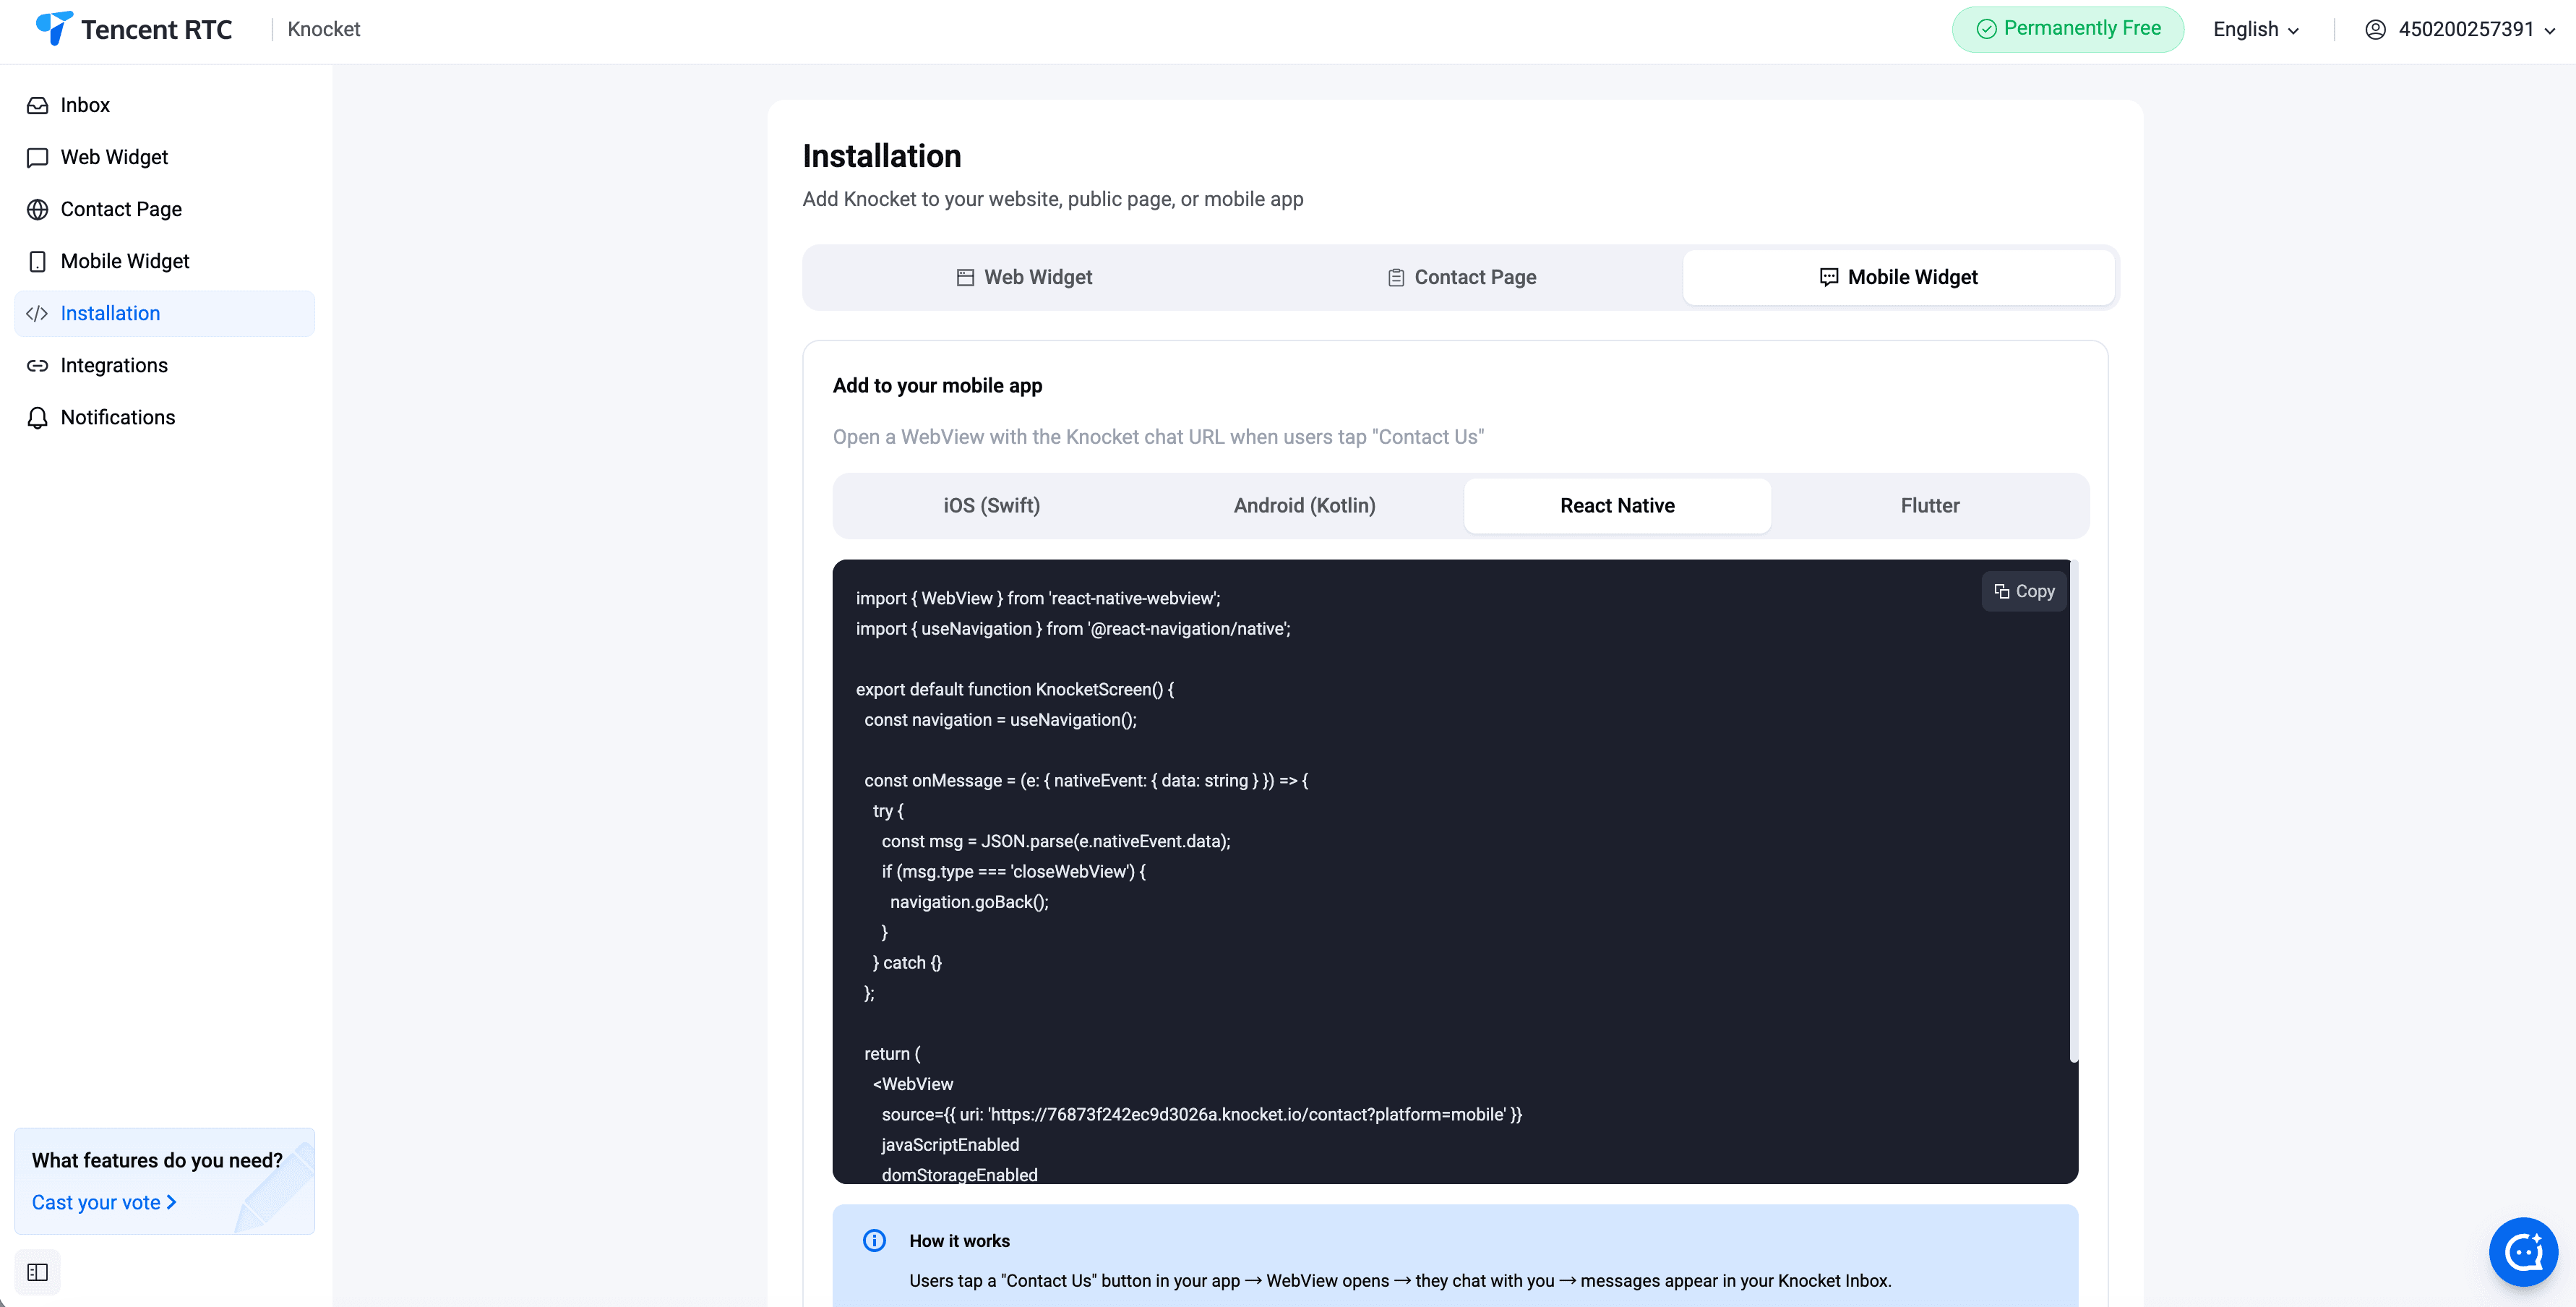Screen dimensions: 2576x1307
Task: Click the code block vertical scrollbar
Action: [x=2074, y=811]
